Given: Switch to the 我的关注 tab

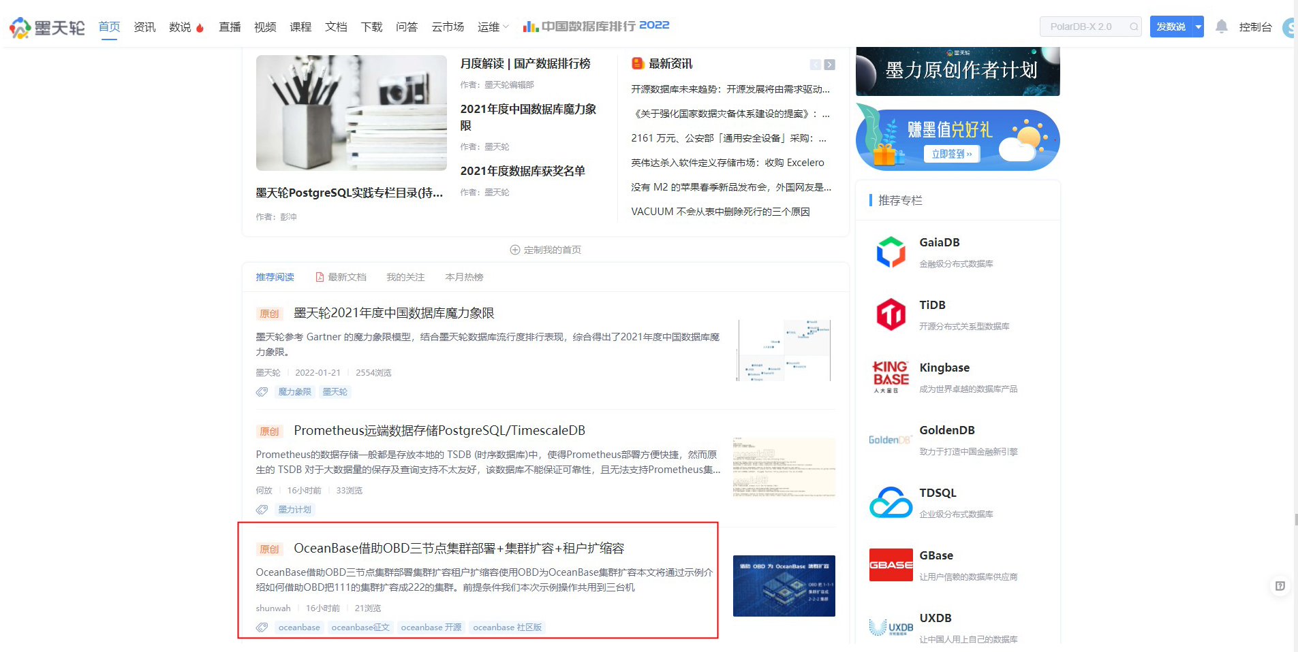Looking at the screenshot, I should coord(405,277).
